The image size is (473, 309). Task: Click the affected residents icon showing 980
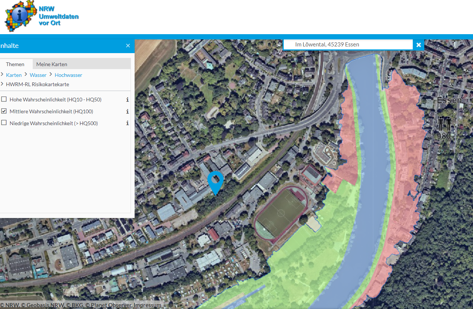444,126
